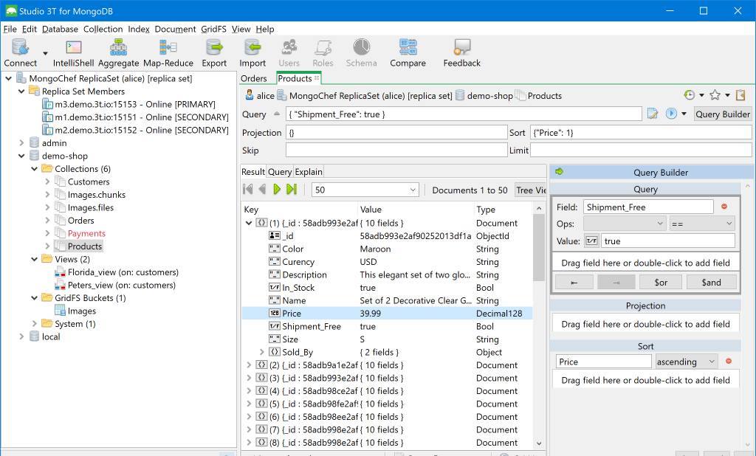
Task: Open the Connect dropdown arrow
Action: tap(45, 53)
